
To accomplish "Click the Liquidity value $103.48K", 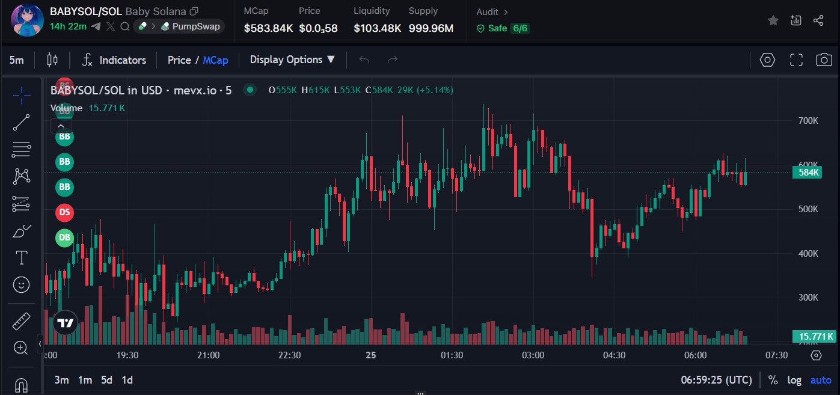I will point(377,28).
